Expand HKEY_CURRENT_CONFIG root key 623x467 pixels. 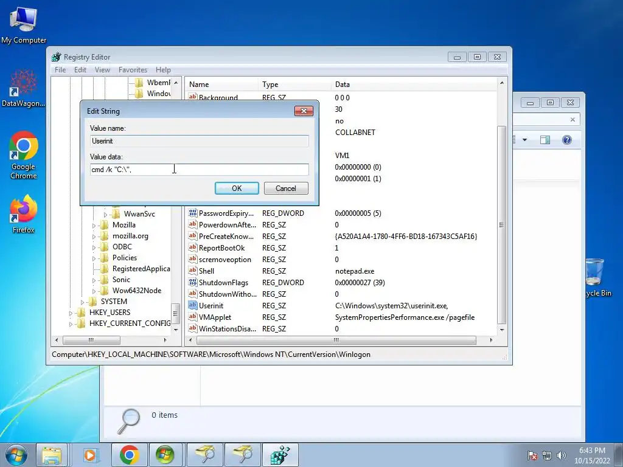pos(71,324)
